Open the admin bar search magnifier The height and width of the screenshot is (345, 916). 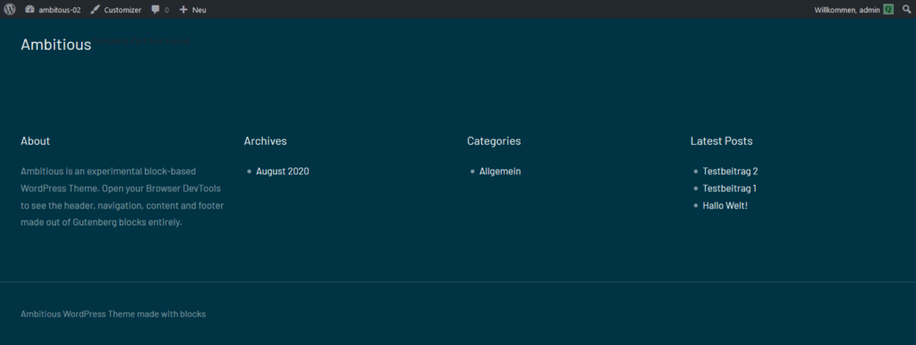[x=907, y=9]
